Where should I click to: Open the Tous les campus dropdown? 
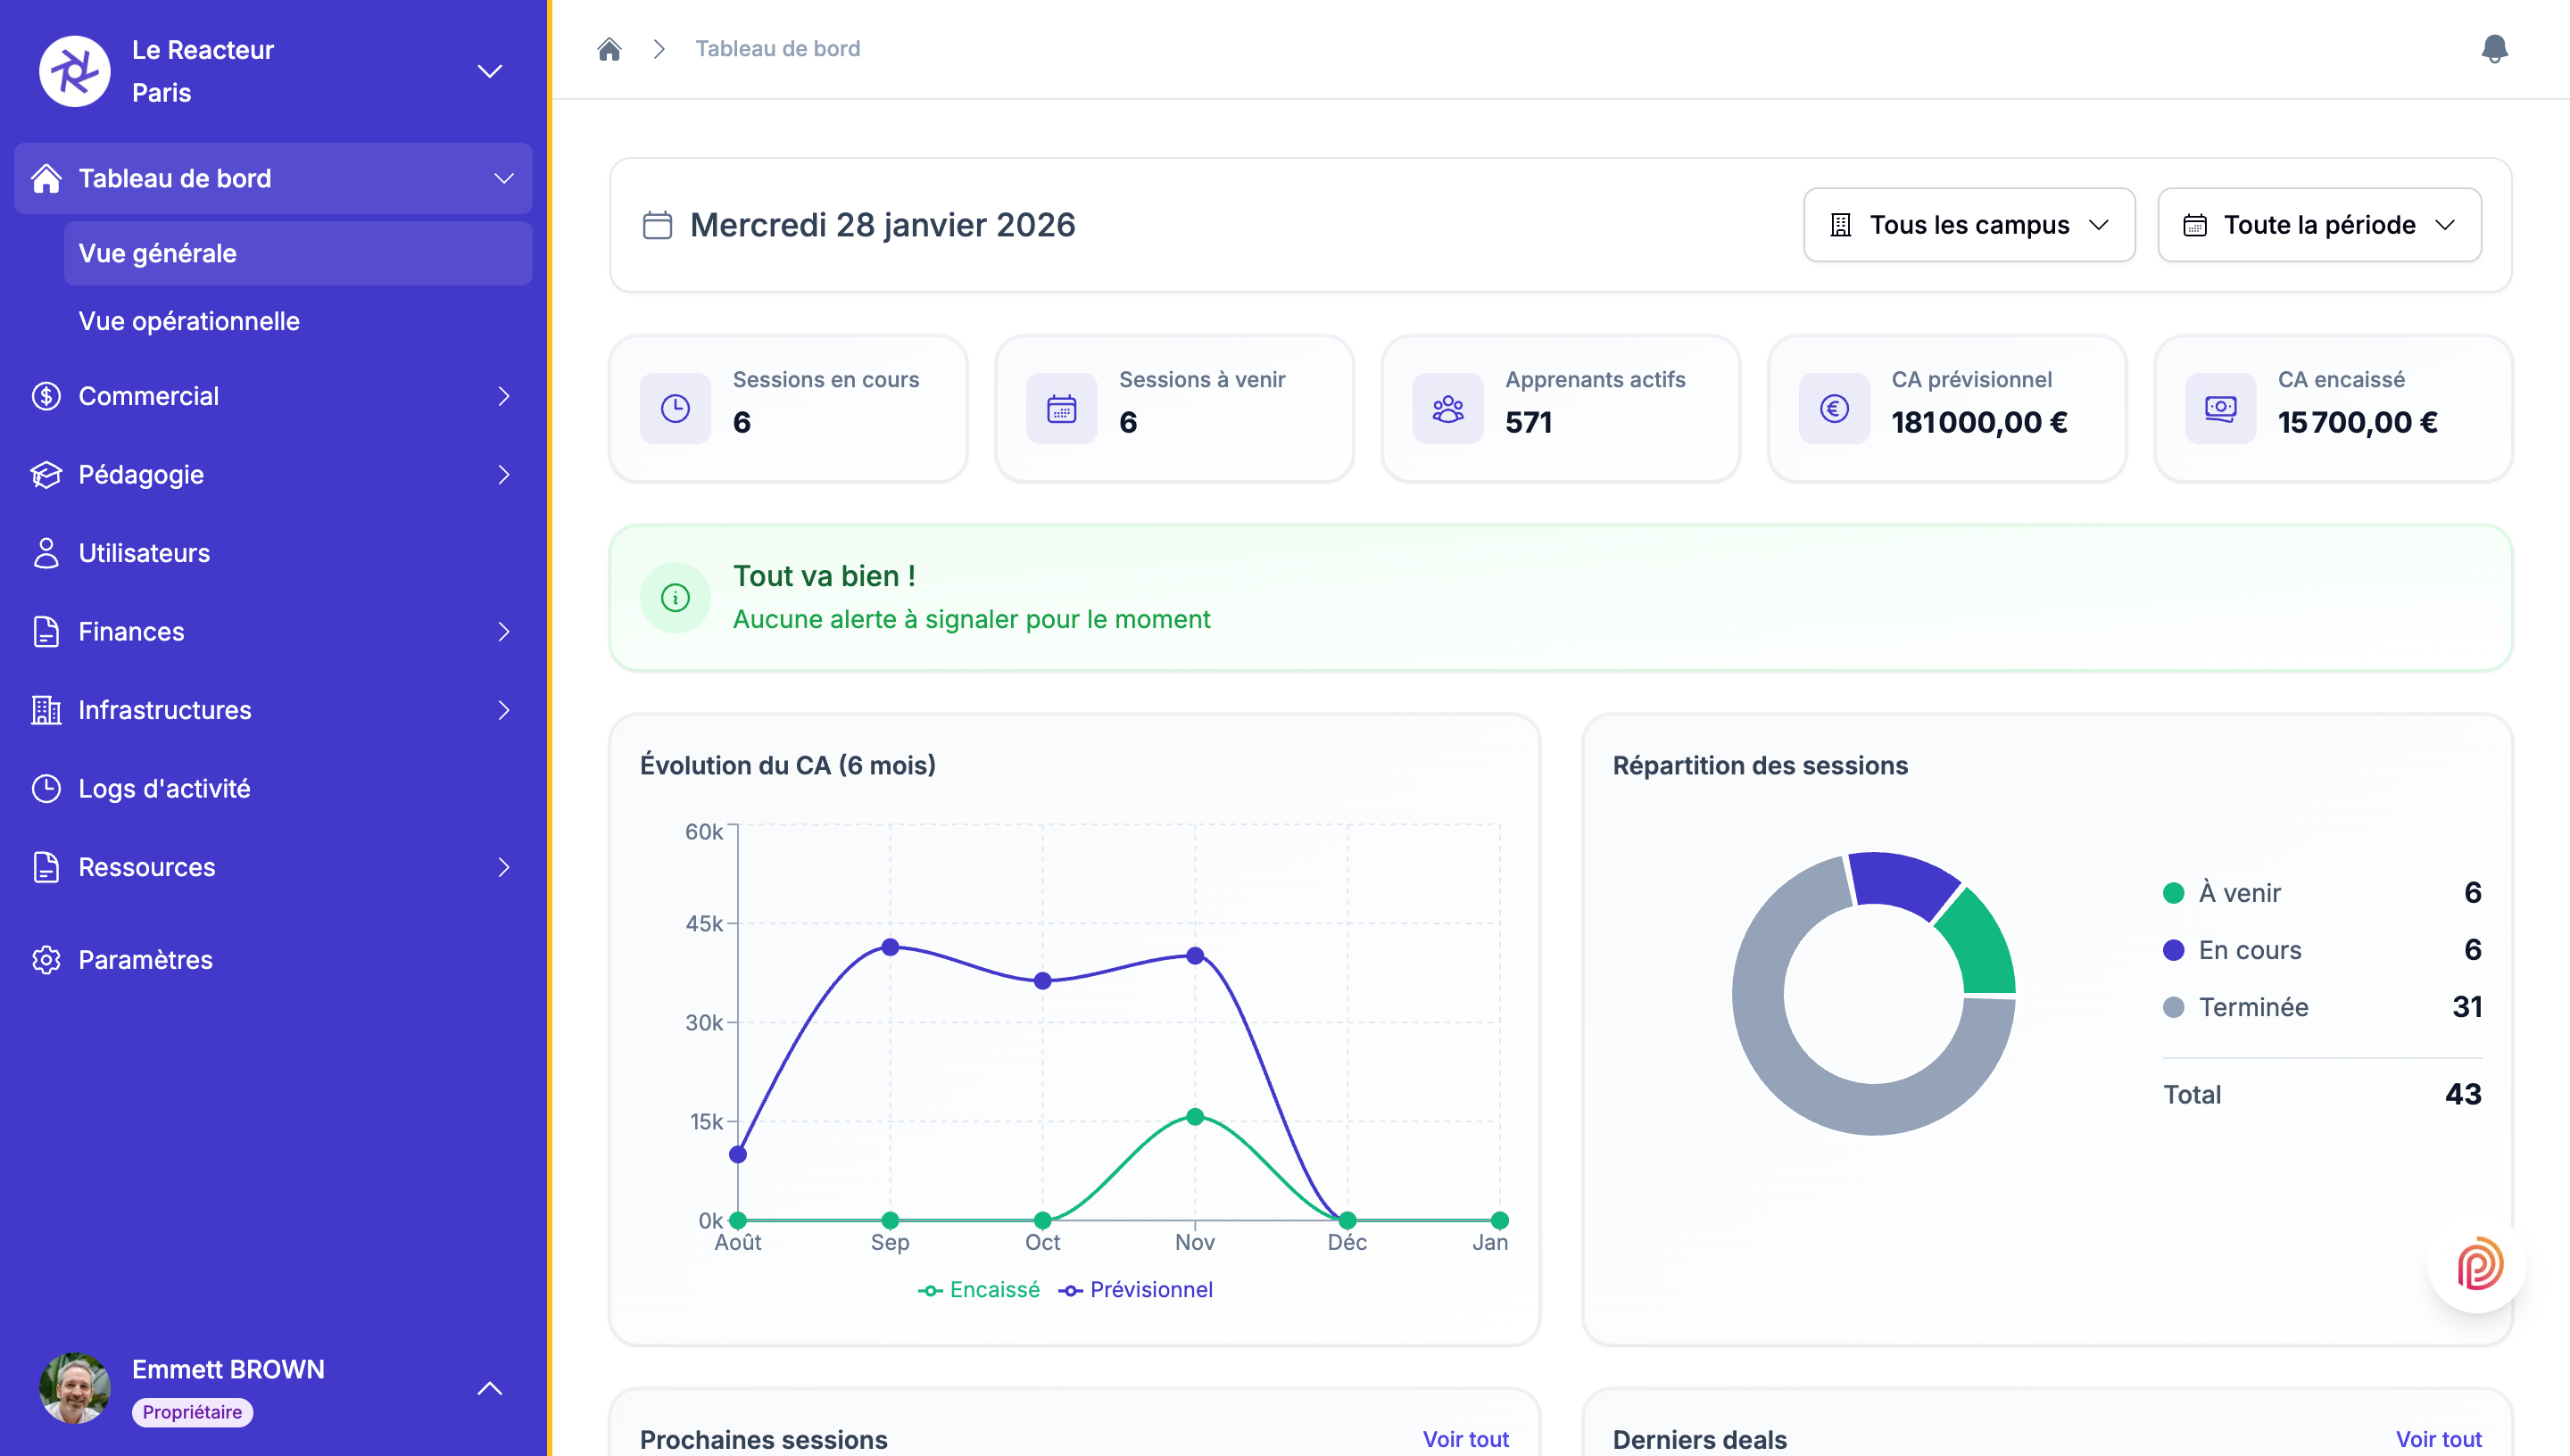1968,224
